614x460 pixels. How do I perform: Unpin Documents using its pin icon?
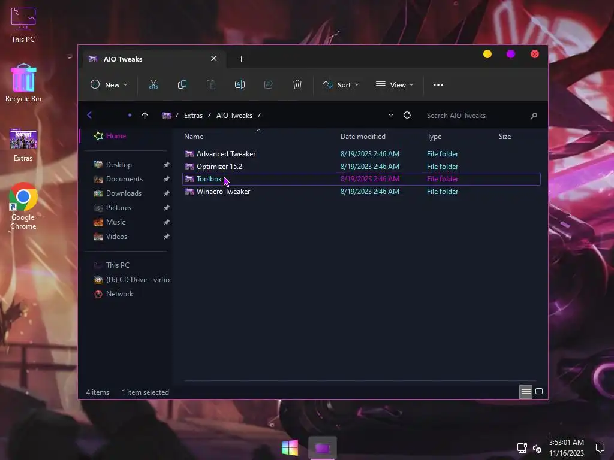[x=167, y=179]
